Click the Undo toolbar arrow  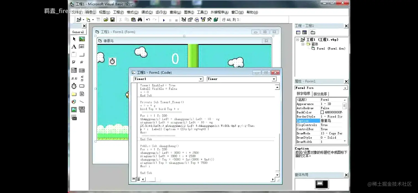click(148, 20)
